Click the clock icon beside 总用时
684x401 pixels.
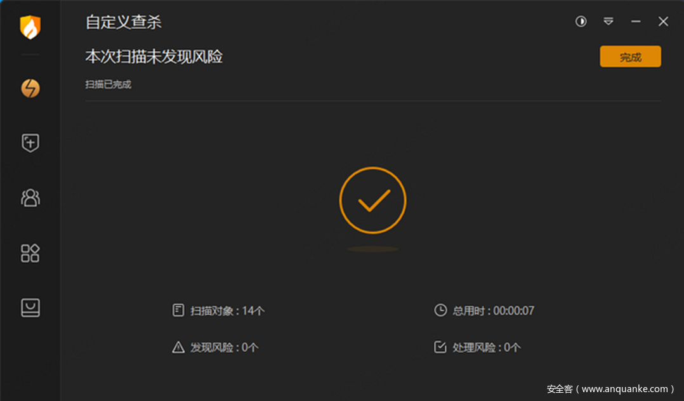(440, 310)
